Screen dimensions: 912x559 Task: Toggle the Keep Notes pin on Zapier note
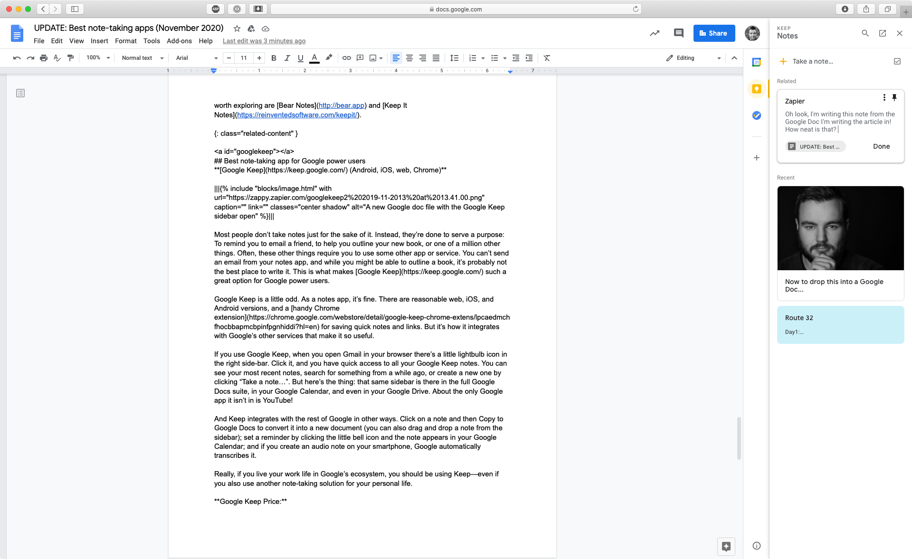(894, 98)
